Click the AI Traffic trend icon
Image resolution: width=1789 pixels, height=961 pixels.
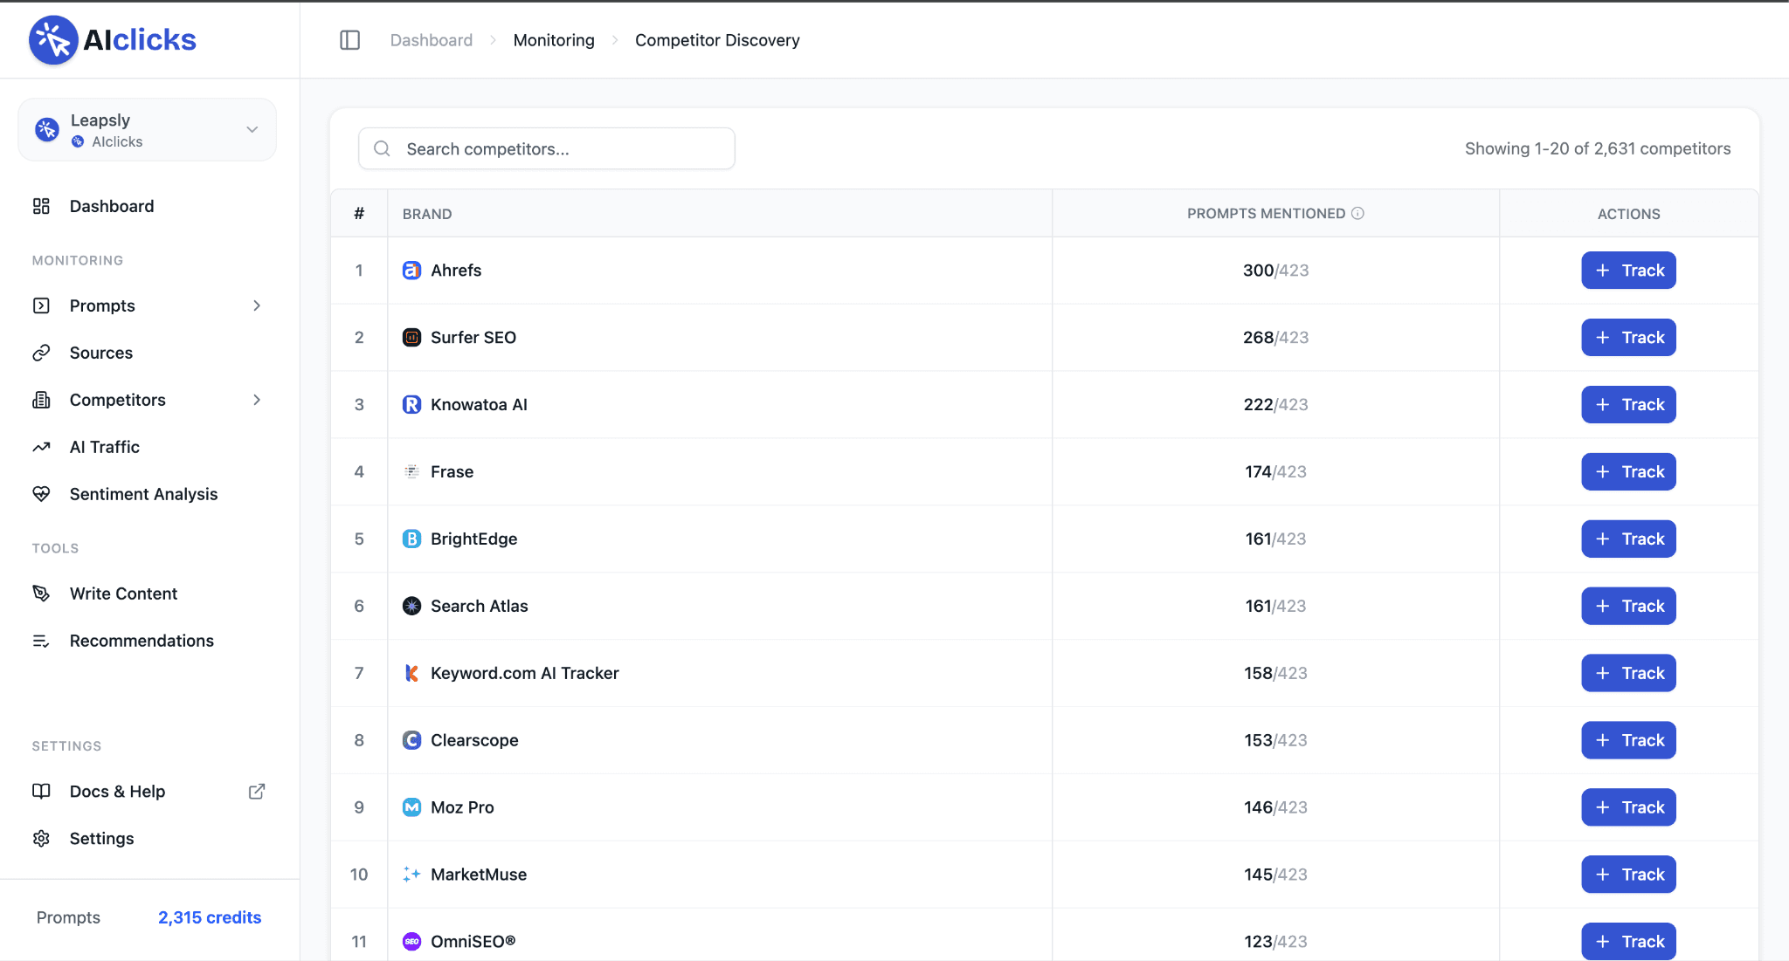pyautogui.click(x=41, y=447)
